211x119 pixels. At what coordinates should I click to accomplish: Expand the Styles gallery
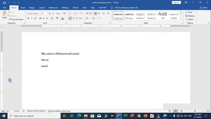(x=181, y=19)
